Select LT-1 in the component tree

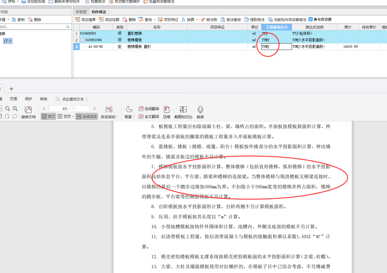[8, 41]
